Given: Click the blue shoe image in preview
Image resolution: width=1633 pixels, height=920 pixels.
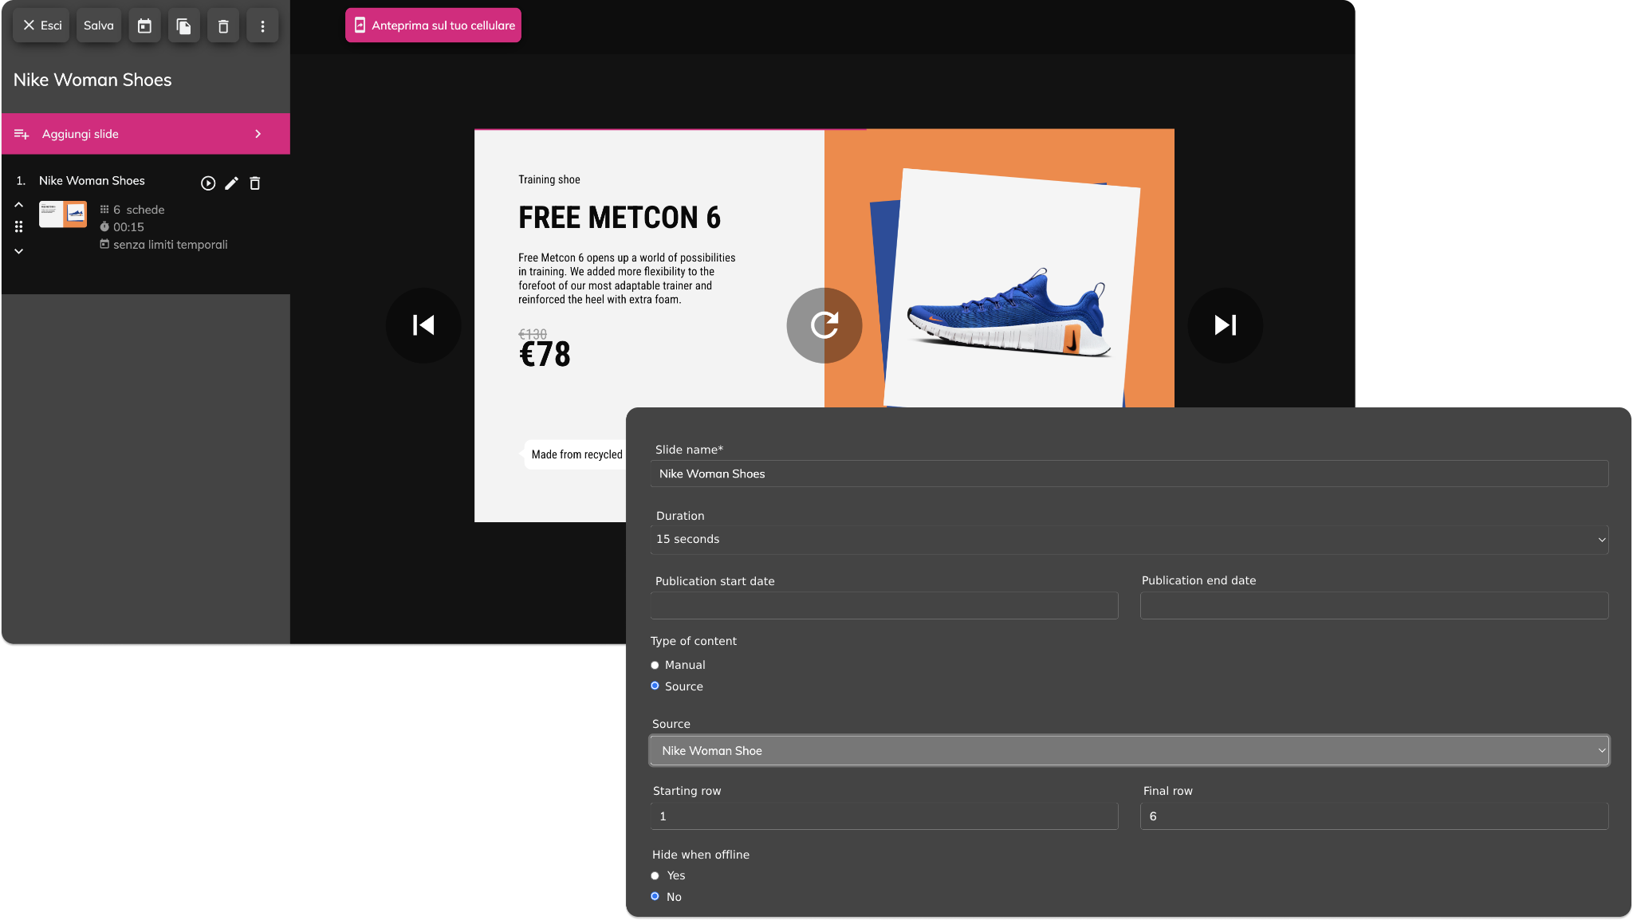Looking at the screenshot, I should click(x=1009, y=312).
